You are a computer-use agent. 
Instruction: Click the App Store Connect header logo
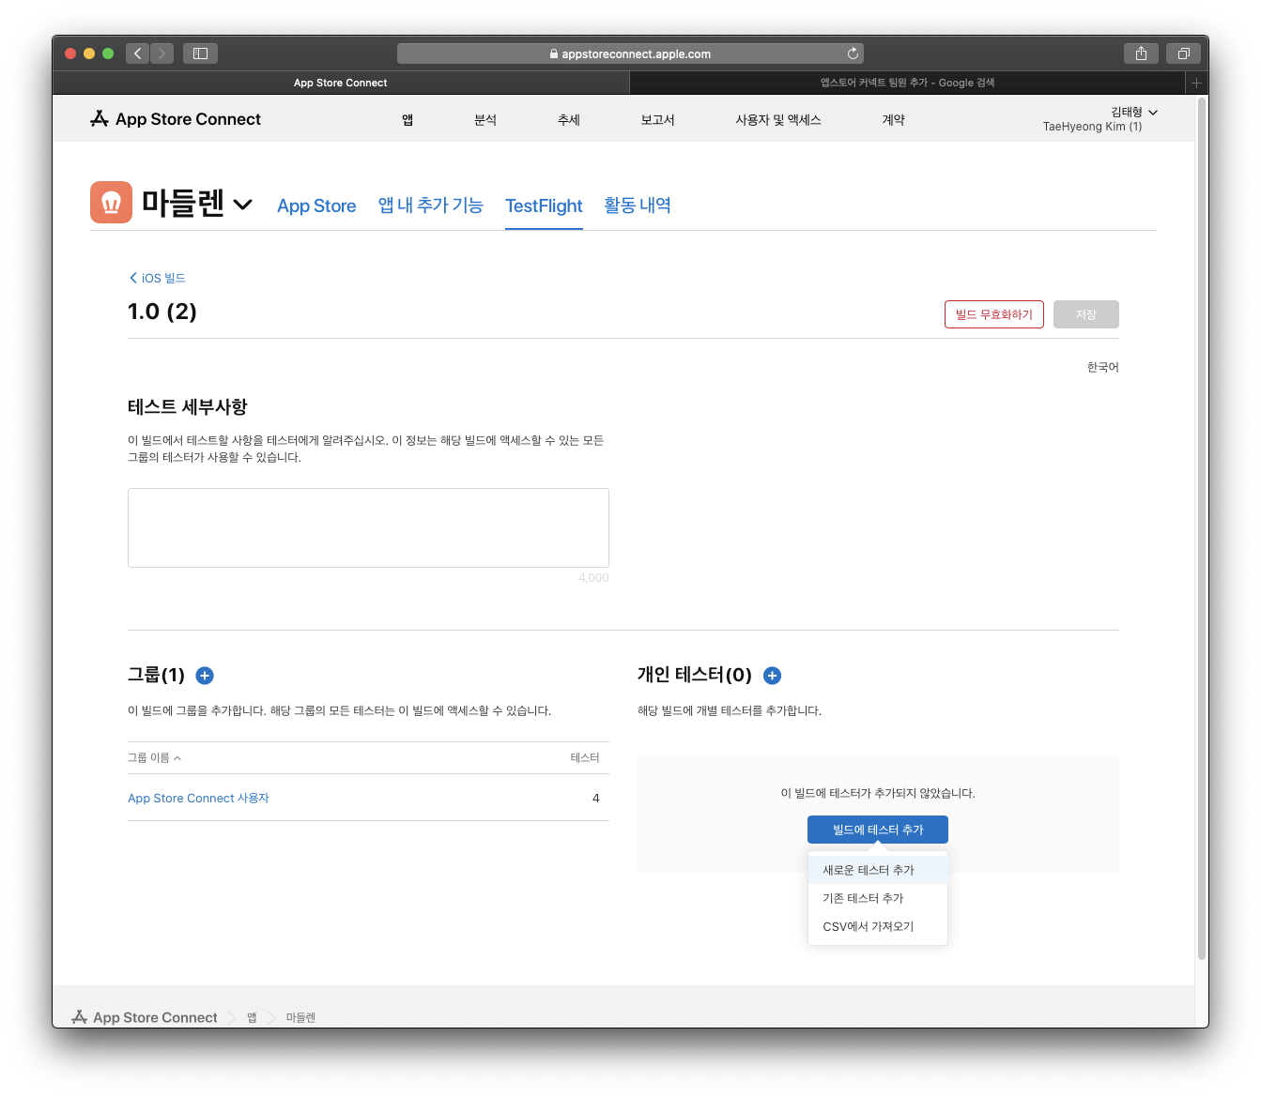(x=176, y=119)
